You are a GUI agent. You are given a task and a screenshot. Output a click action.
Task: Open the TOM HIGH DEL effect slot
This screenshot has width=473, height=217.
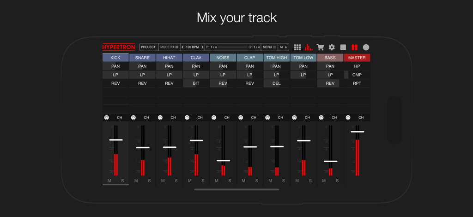(x=277, y=83)
